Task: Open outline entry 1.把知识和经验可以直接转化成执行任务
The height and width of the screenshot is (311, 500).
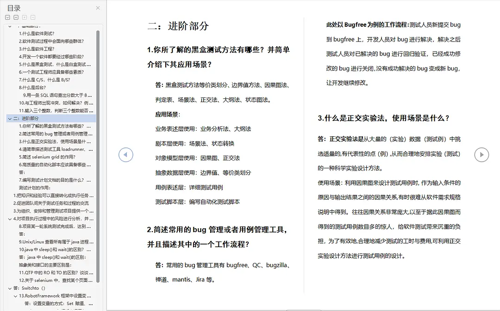Action: 54,195
